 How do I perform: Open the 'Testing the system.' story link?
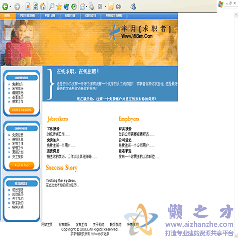pyautogui.click(x=61, y=180)
